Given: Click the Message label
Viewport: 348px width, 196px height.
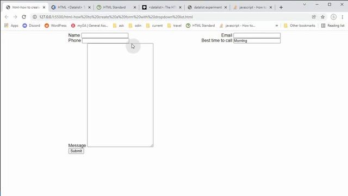Looking at the screenshot, I should 77,145.
